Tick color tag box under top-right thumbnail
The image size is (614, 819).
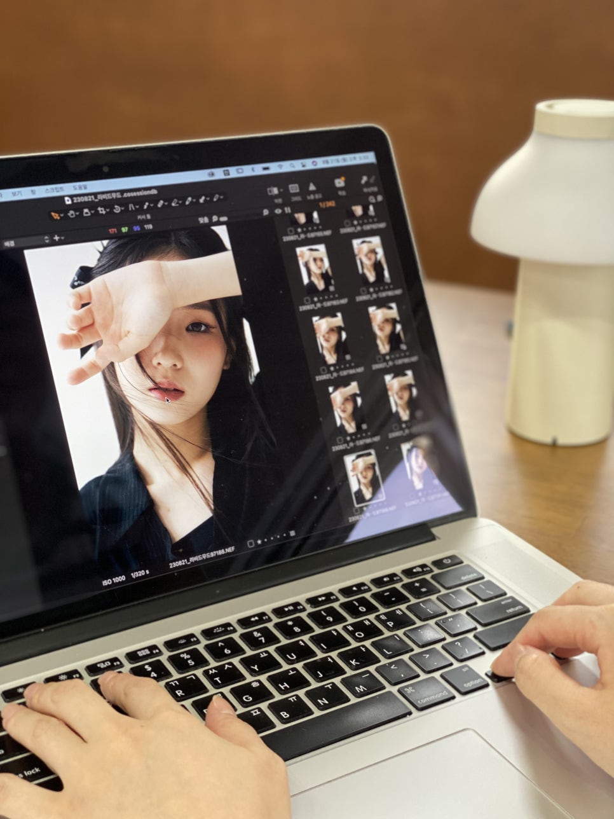tap(347, 224)
